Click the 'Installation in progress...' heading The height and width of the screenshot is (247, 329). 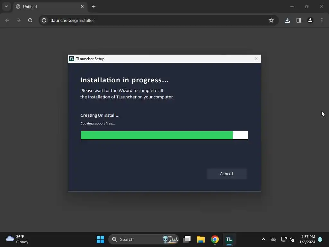[125, 80]
